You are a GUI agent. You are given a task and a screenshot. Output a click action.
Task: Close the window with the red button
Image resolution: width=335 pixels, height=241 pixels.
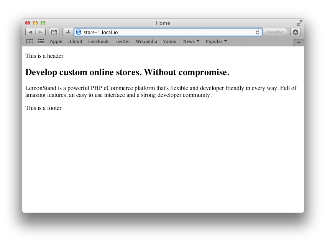tap(28, 23)
